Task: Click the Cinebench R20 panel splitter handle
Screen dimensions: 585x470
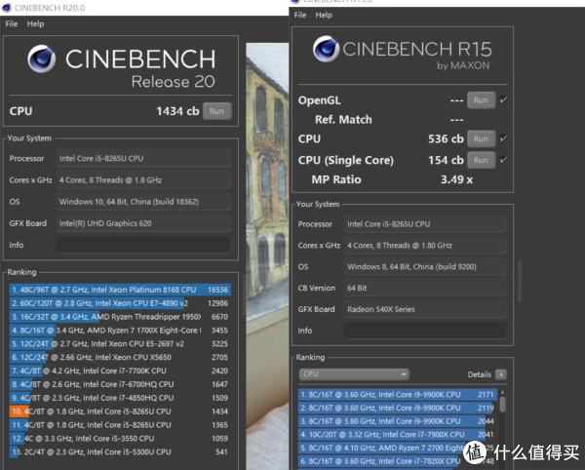Action: click(245, 295)
